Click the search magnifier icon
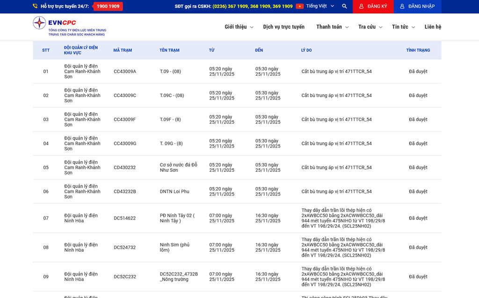The width and height of the screenshot is (479, 298). [344, 7]
